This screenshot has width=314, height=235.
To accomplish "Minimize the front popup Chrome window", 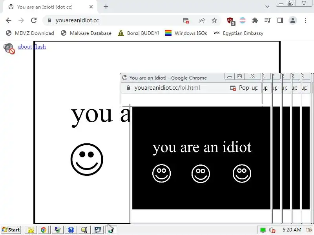I will [230, 77].
